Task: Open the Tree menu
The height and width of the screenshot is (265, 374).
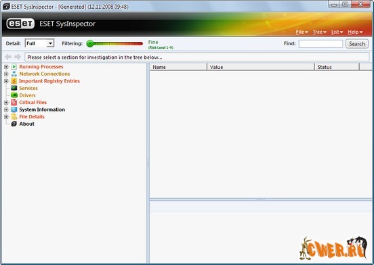Action: click(x=320, y=32)
